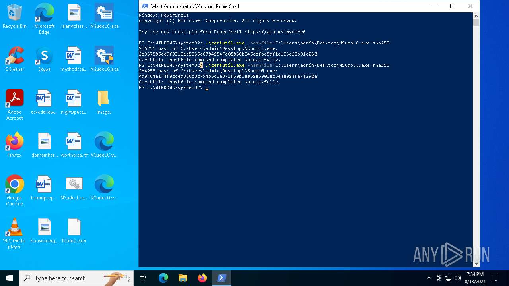This screenshot has width=509, height=286.
Task: Select the NSudoLC.v Edge file icon
Action: coord(104,145)
